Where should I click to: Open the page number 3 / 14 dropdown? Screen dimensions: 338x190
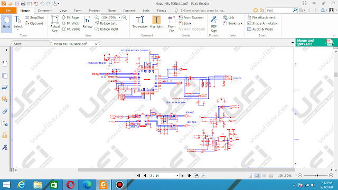(177, 176)
